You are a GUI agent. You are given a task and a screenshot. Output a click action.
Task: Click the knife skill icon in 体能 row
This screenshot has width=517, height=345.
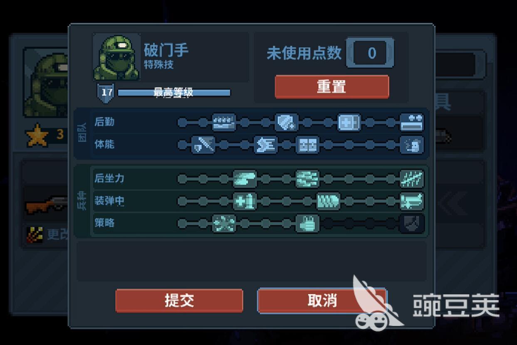[x=203, y=145]
